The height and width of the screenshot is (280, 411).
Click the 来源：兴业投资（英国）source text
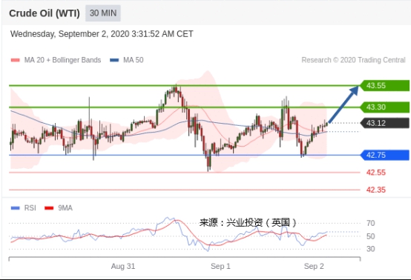(248, 223)
